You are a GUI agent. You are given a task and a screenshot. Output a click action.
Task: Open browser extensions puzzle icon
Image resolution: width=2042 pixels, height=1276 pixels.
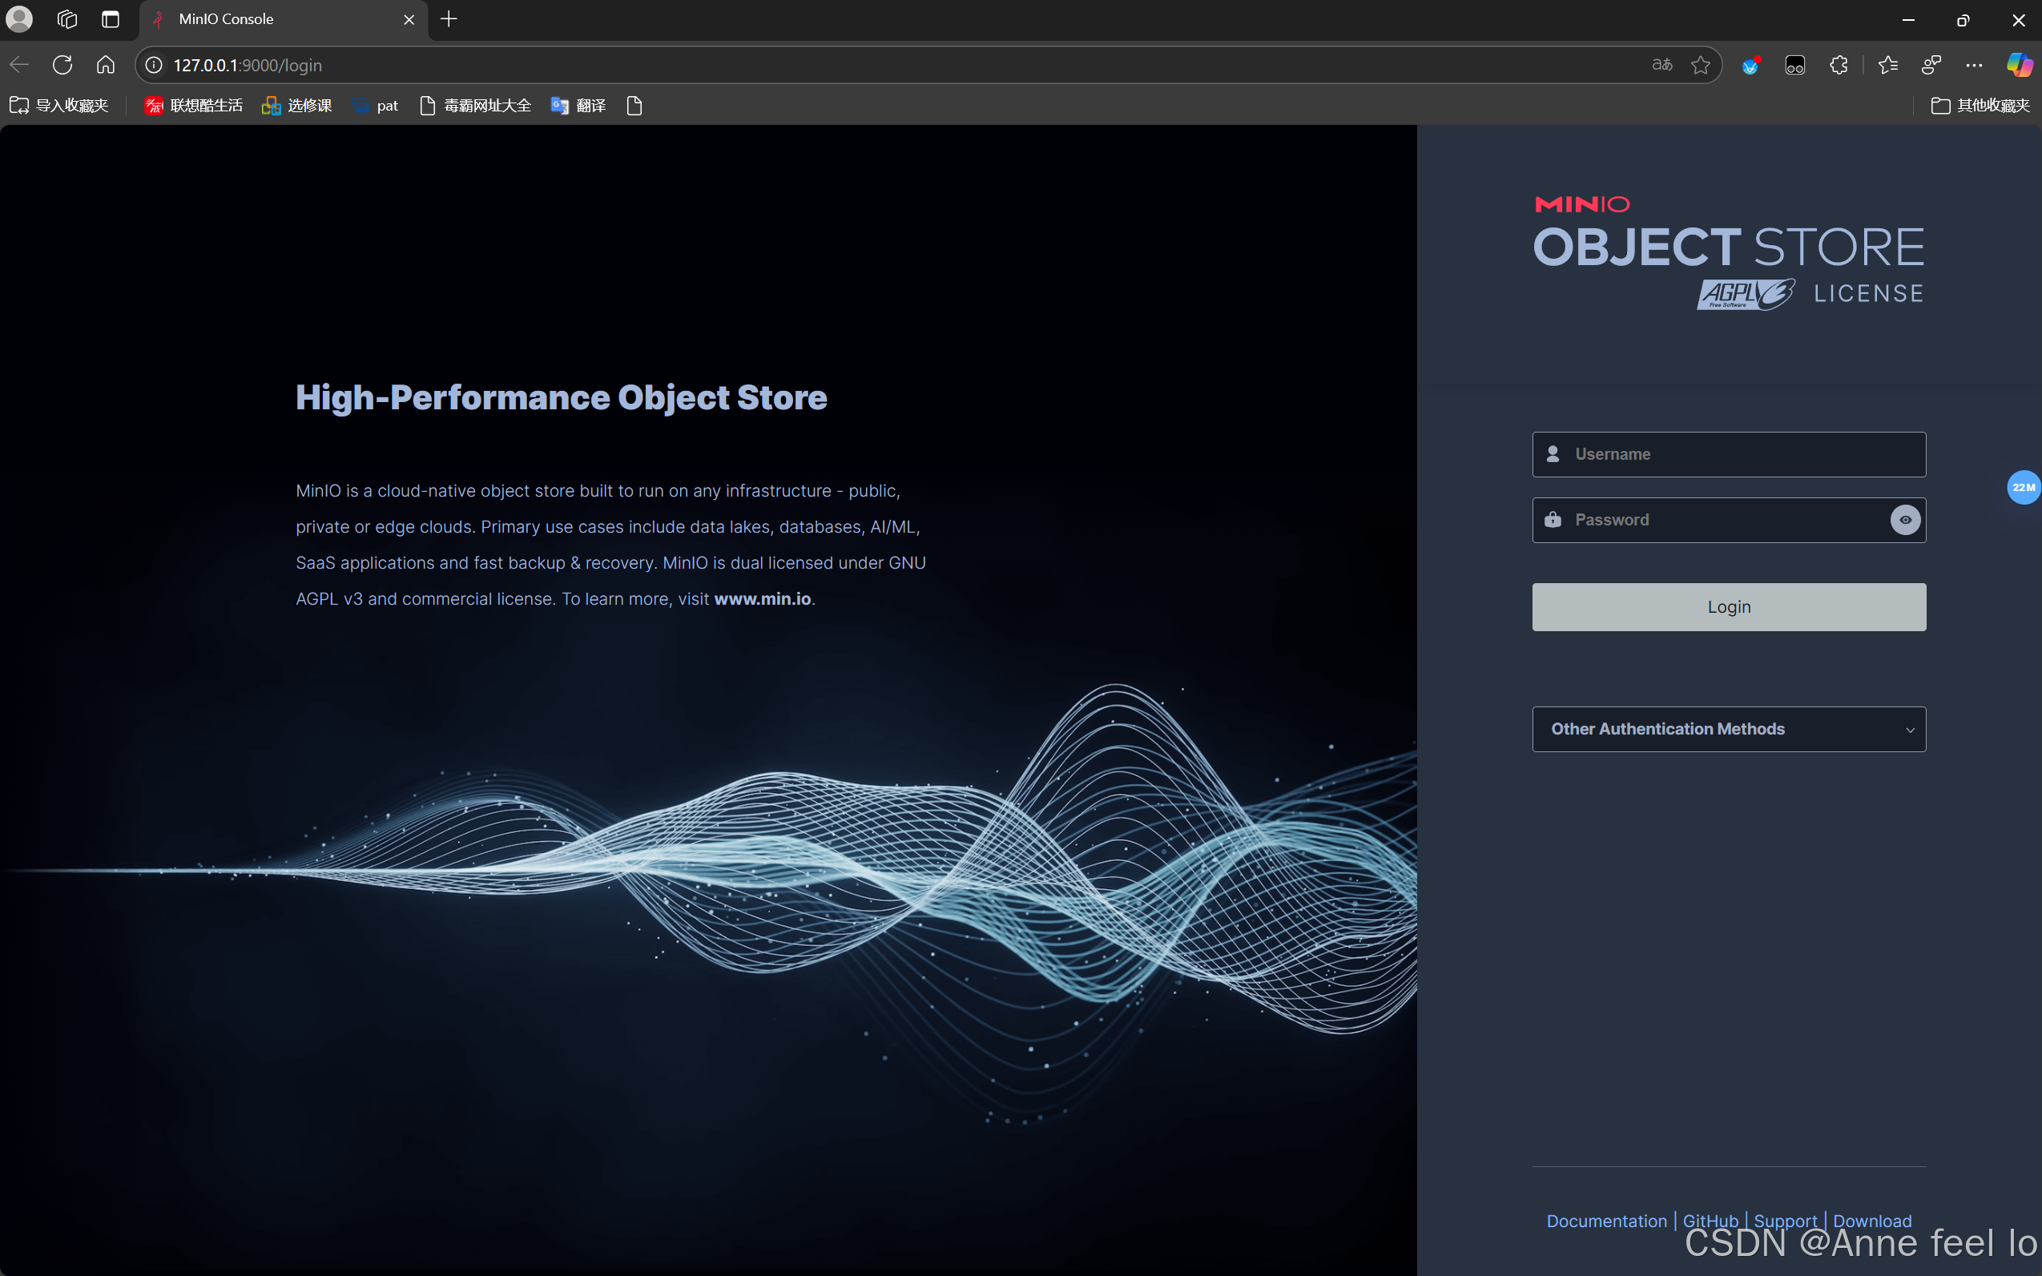click(1839, 65)
